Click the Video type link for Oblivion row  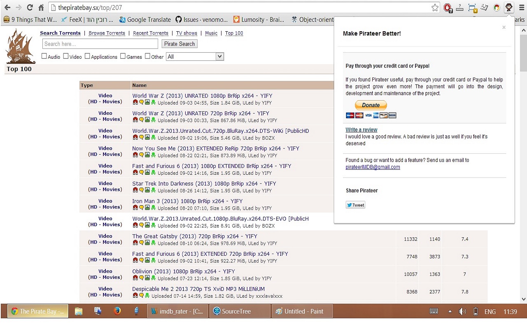pyautogui.click(x=105, y=271)
